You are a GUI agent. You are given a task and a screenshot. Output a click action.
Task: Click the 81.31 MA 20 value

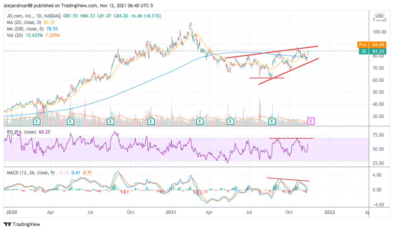[x=50, y=22]
